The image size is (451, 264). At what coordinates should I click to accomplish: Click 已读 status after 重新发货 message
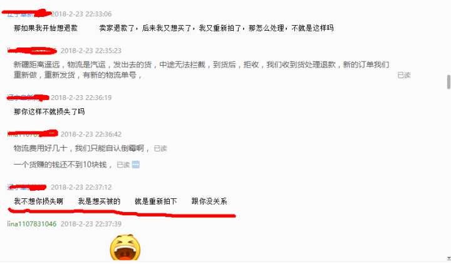(x=404, y=75)
